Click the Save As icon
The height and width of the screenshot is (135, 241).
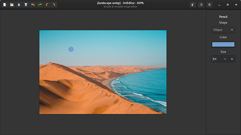pyautogui.click(x=26, y=5)
